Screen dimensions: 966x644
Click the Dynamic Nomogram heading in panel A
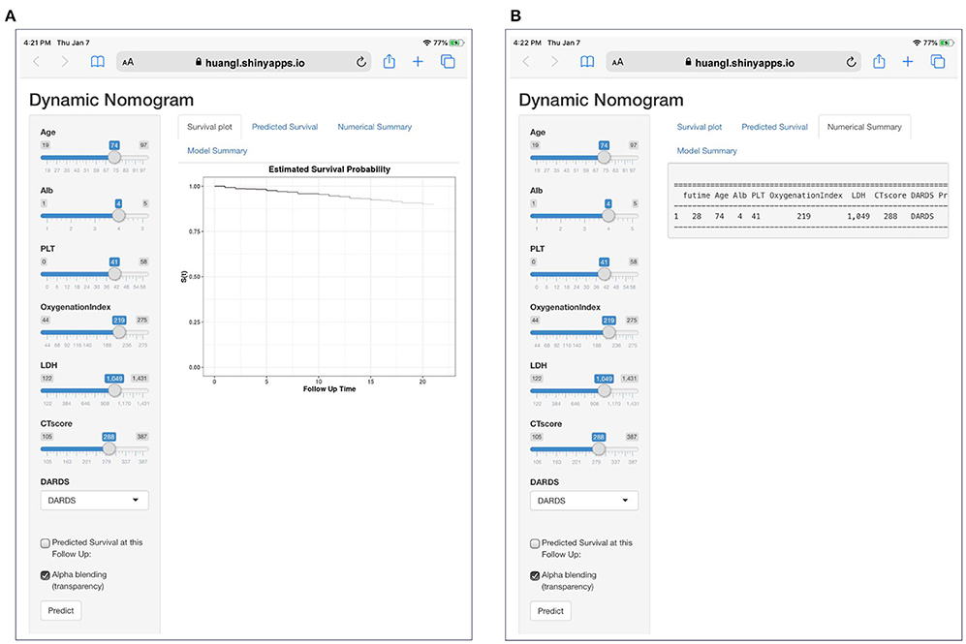click(x=111, y=100)
